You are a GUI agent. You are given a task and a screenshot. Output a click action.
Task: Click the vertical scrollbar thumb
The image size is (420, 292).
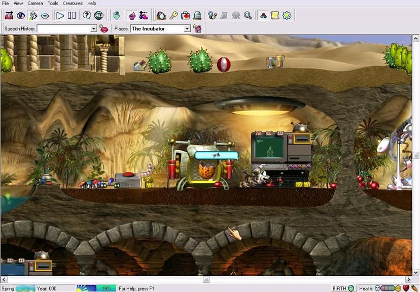[x=416, y=155]
